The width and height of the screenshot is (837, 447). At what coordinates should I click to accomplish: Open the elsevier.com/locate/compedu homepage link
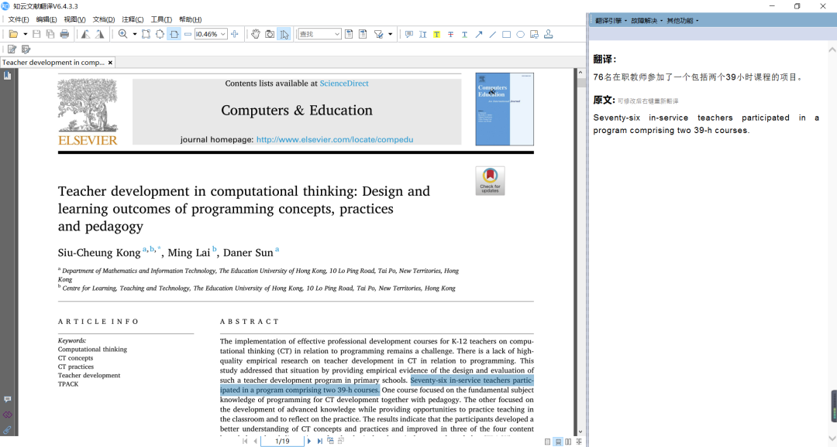[335, 139]
